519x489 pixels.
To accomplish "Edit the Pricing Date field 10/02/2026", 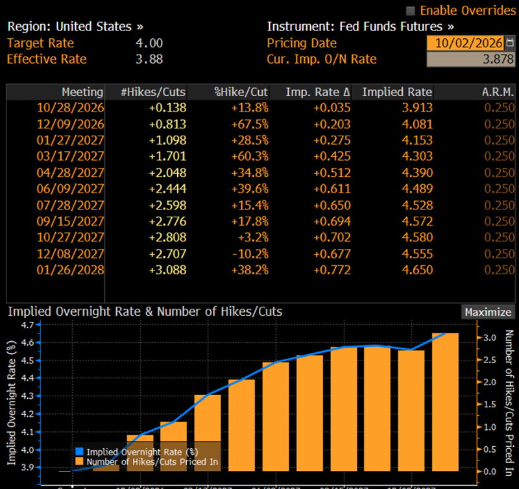I will coord(465,43).
